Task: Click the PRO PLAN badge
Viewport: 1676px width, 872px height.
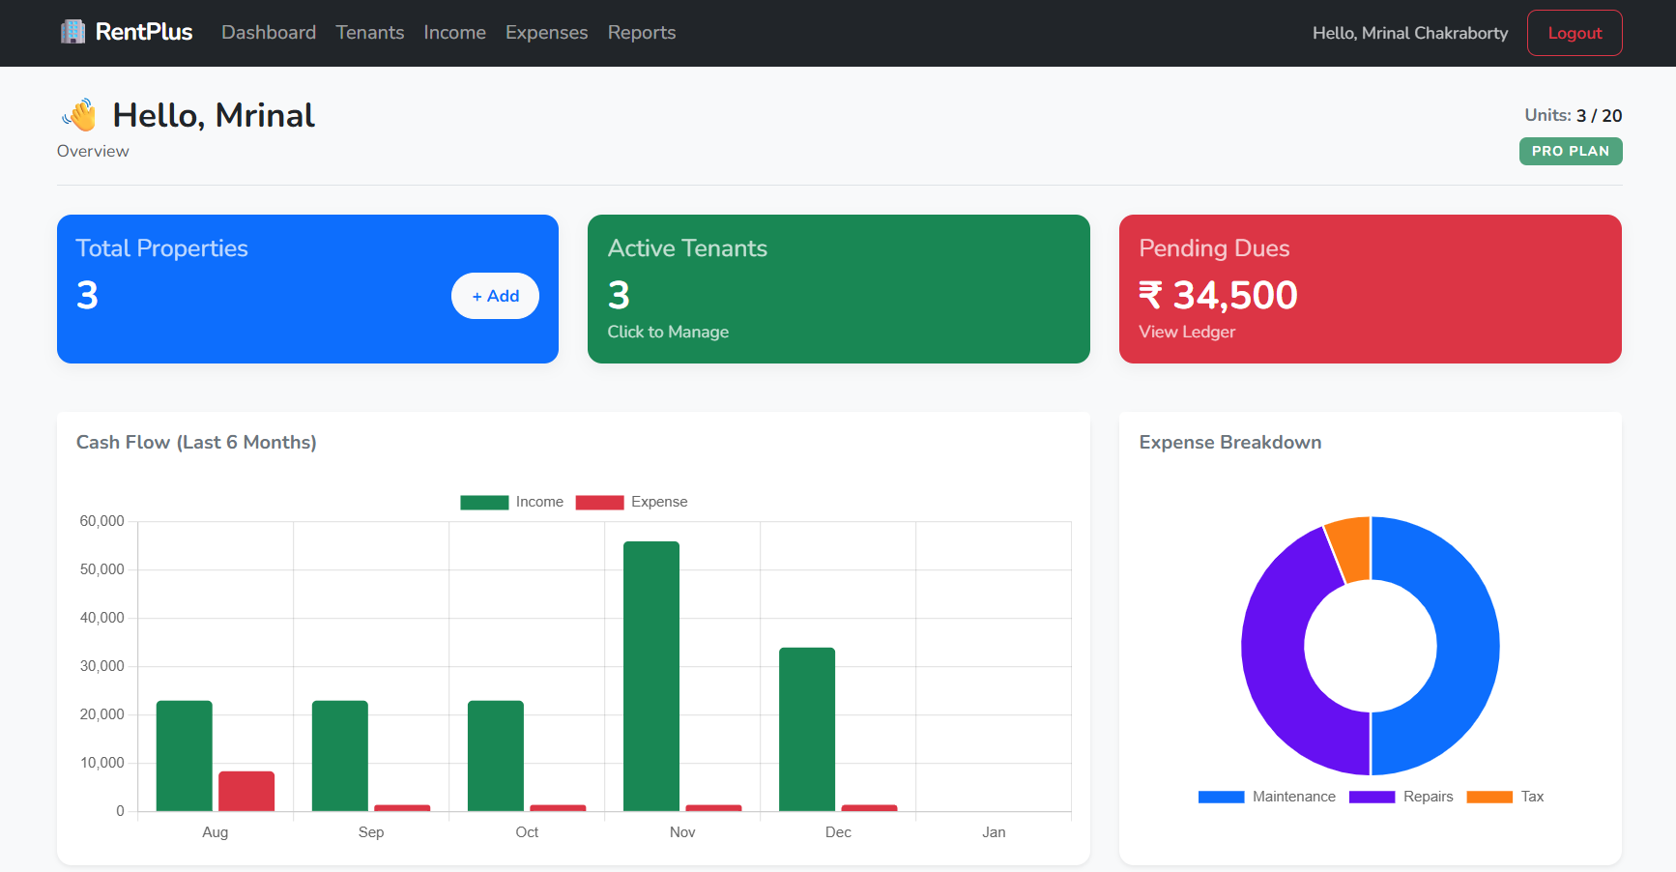Action: pyautogui.click(x=1571, y=151)
